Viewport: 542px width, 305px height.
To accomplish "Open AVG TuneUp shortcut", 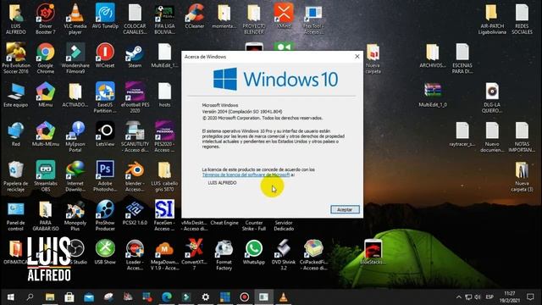I will pos(105,17).
